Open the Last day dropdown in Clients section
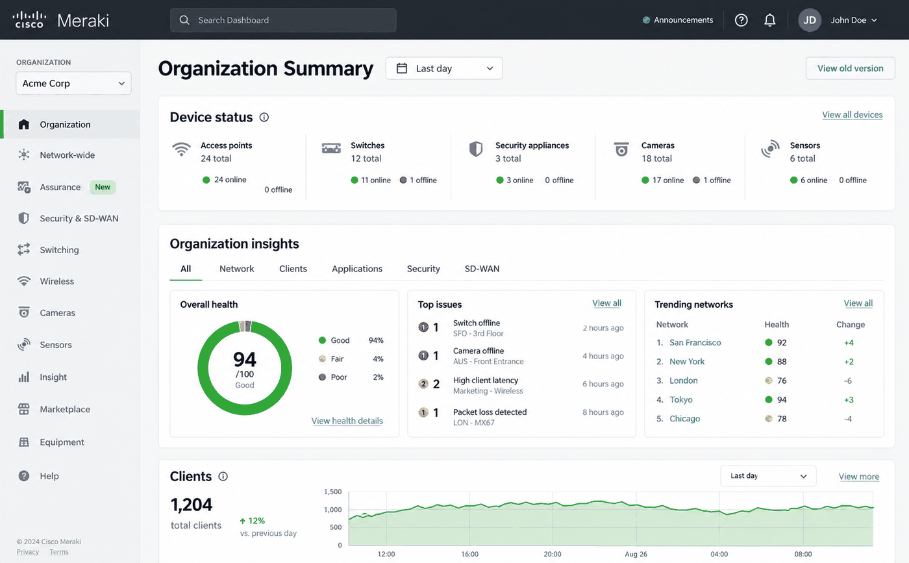Screen dimensions: 909x563 pyautogui.click(x=768, y=476)
